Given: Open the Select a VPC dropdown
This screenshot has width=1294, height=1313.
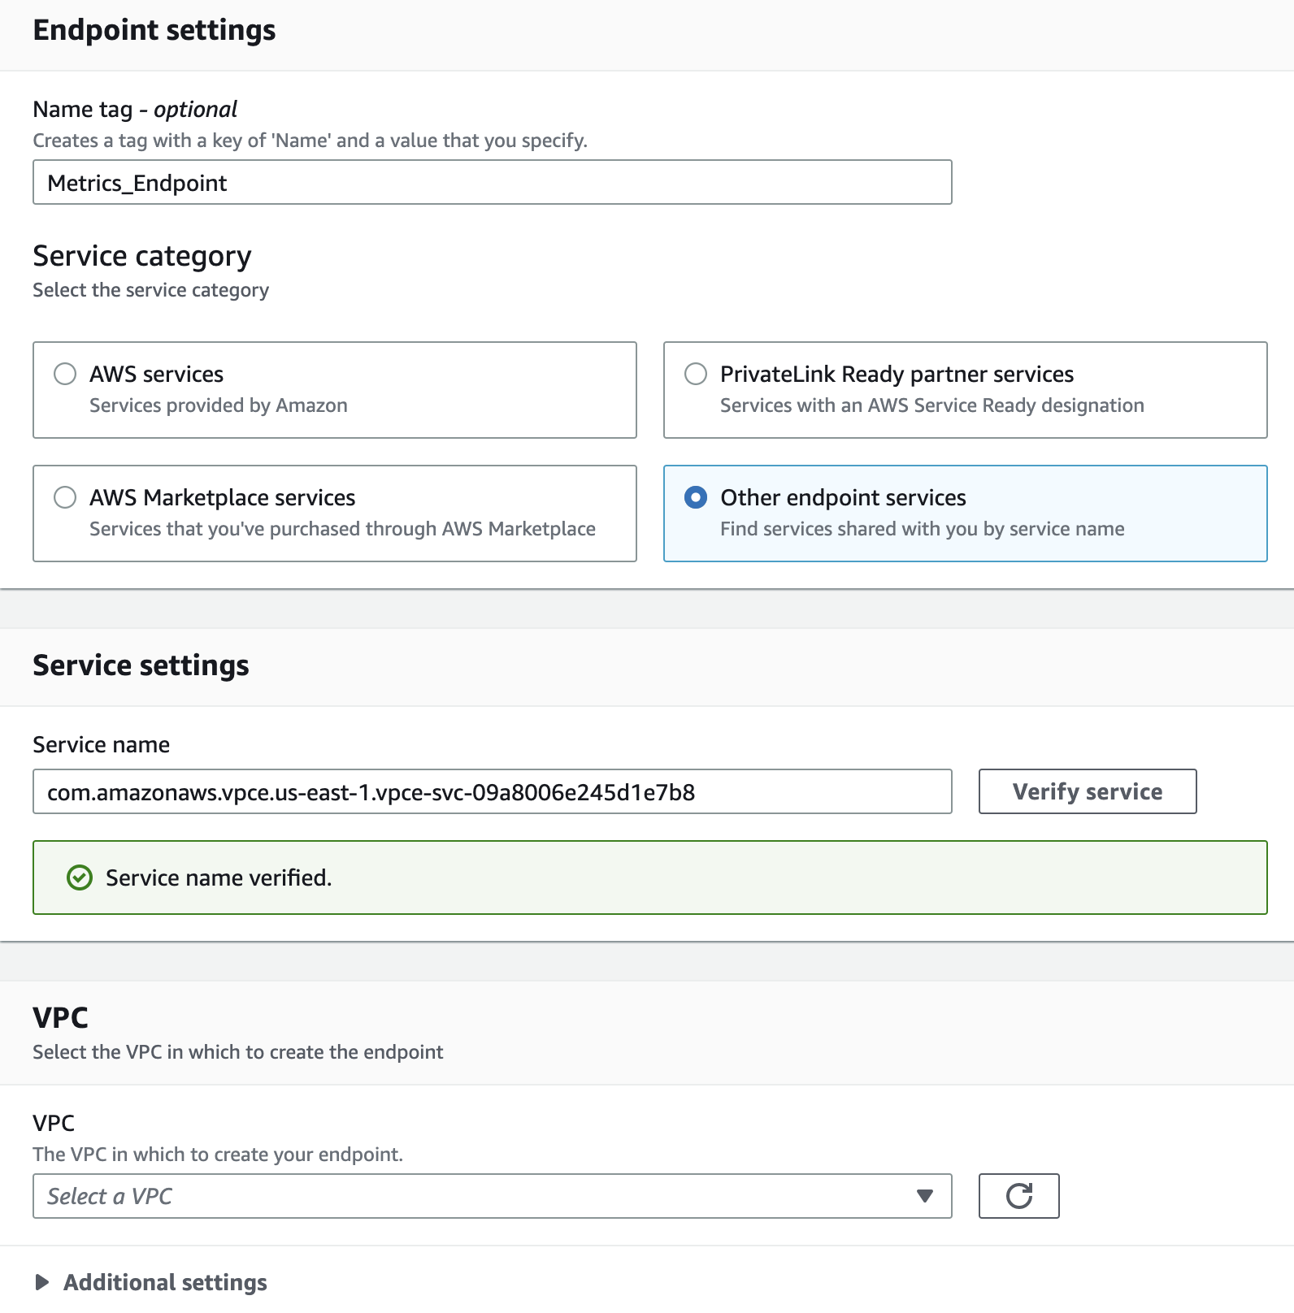Looking at the screenshot, I should click(x=492, y=1196).
